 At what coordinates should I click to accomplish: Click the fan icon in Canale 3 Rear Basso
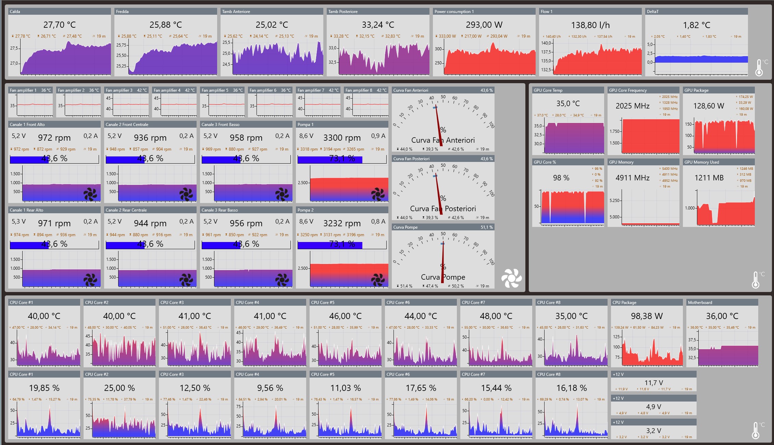click(x=282, y=280)
